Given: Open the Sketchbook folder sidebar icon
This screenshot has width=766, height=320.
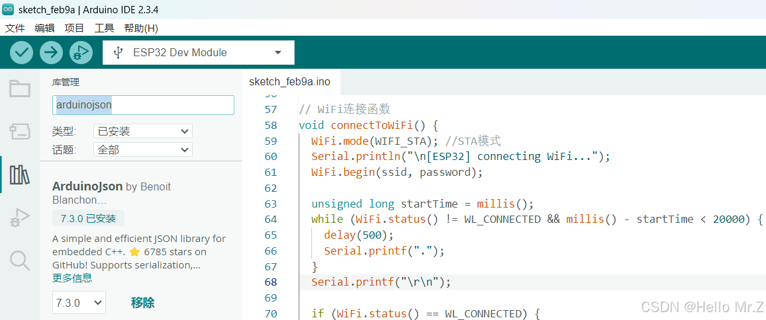Looking at the screenshot, I should click(x=20, y=89).
